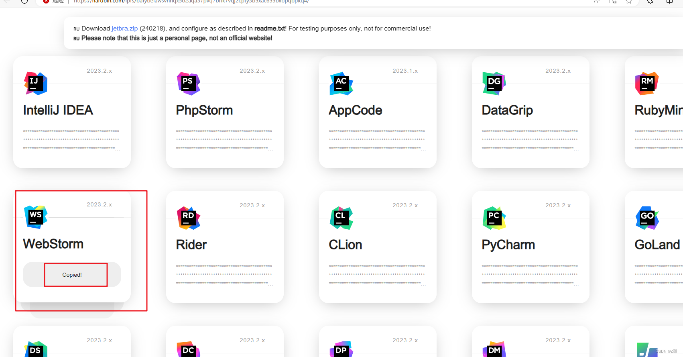Click the 2023.1.x version label on AppCode
The height and width of the screenshot is (357, 683).
pyautogui.click(x=405, y=71)
